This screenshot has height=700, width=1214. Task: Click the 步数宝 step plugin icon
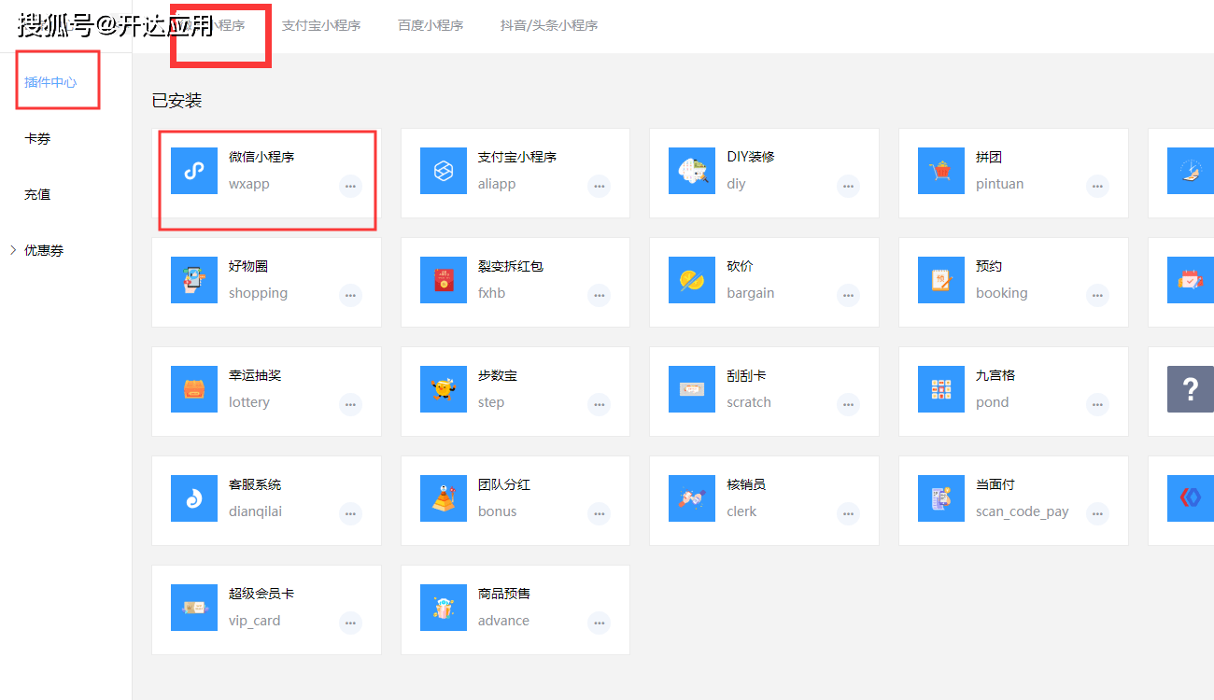(444, 389)
